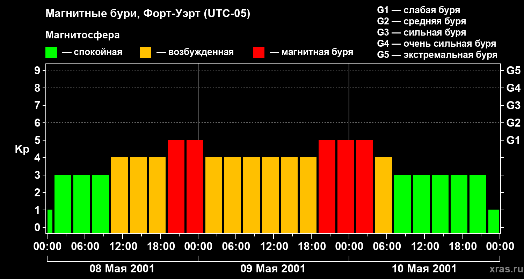
Task: Click the 'G4' tick label on the right axis
Action: coord(513,88)
